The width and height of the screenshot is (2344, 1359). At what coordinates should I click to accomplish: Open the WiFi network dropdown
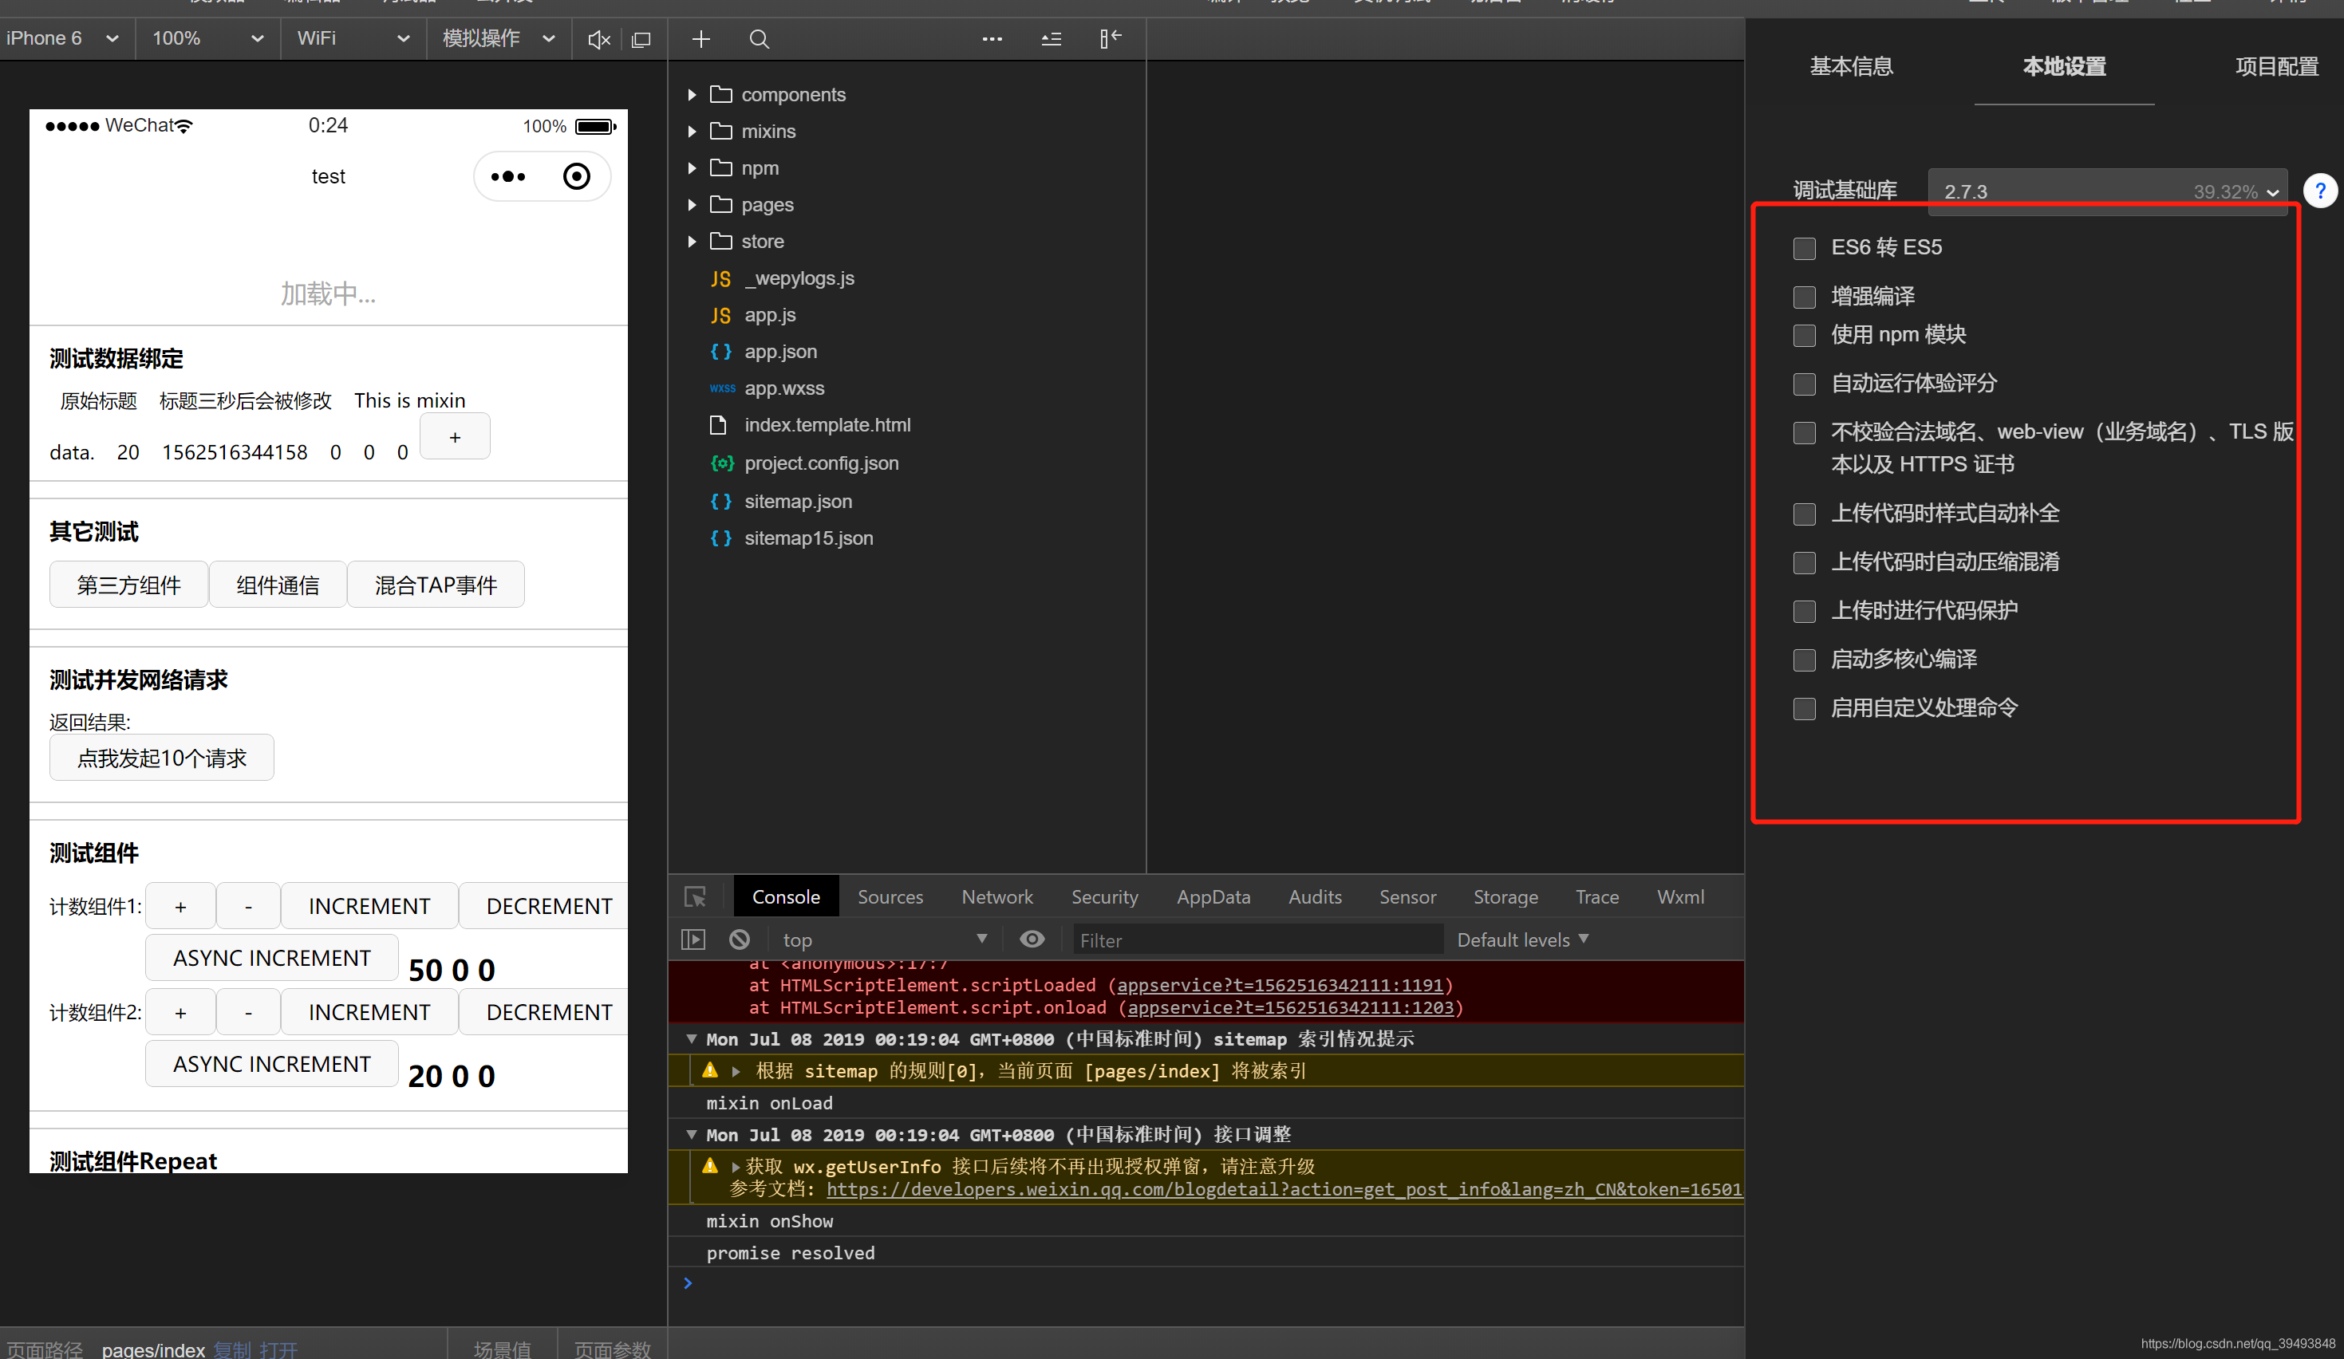353,39
